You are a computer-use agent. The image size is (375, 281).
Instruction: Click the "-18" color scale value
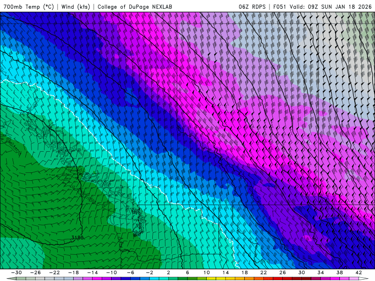point(74,273)
